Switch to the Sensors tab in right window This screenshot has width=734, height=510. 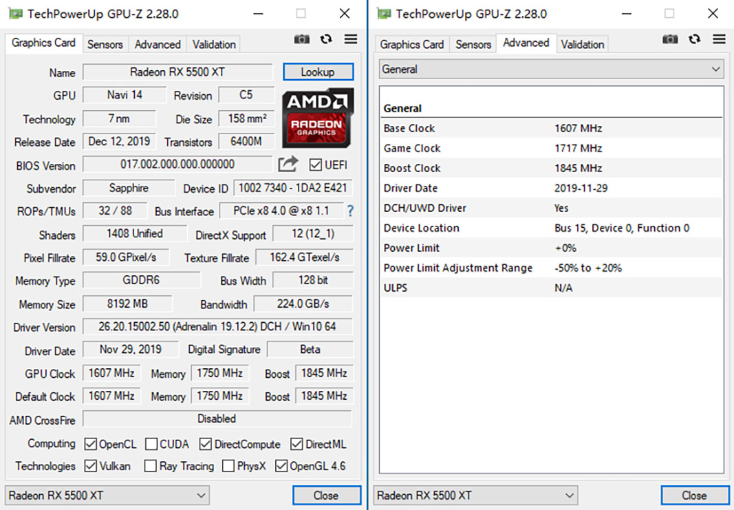click(473, 45)
